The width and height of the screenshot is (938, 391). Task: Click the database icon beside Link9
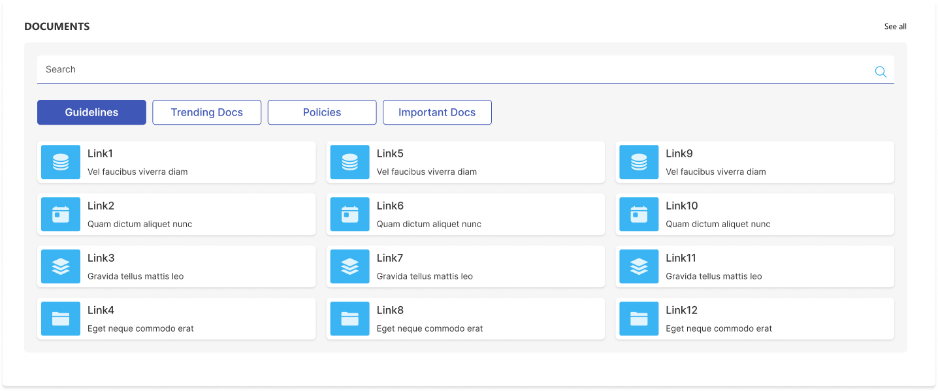pos(638,162)
